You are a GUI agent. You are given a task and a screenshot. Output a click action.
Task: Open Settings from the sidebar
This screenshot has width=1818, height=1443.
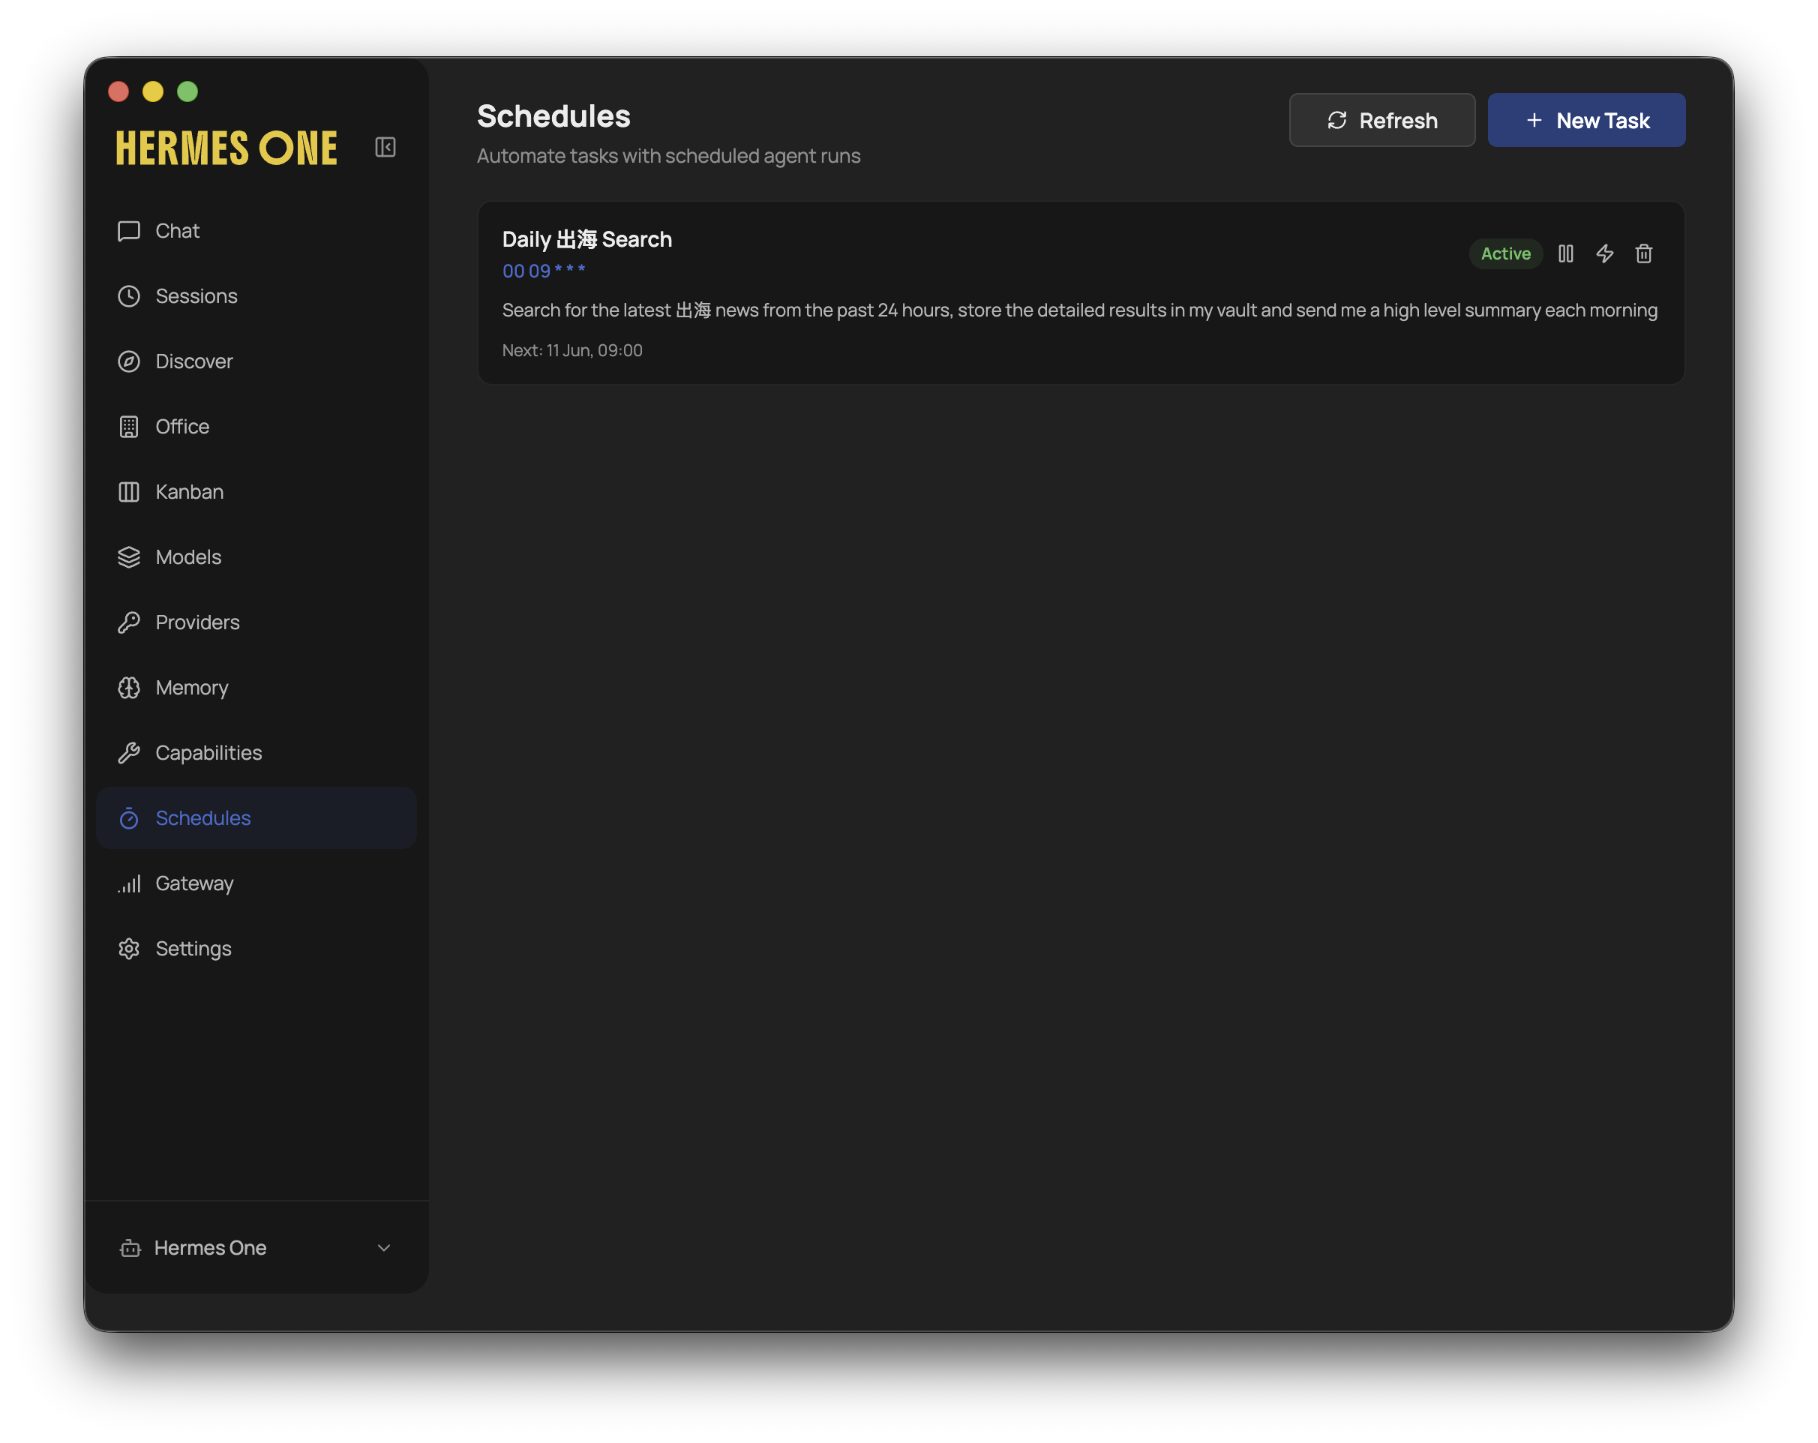click(256, 949)
